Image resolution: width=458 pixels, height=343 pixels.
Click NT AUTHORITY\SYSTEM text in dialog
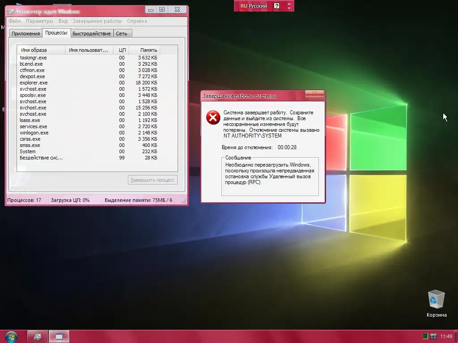(252, 136)
